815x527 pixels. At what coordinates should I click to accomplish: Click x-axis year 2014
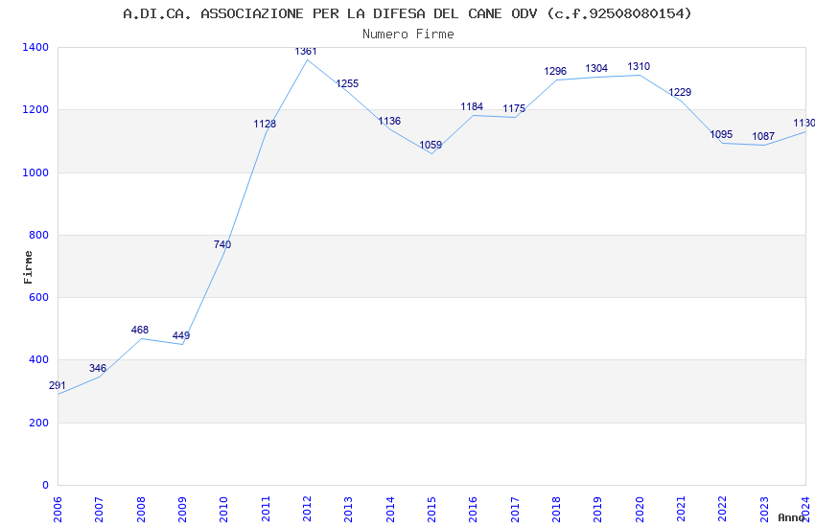coord(390,509)
